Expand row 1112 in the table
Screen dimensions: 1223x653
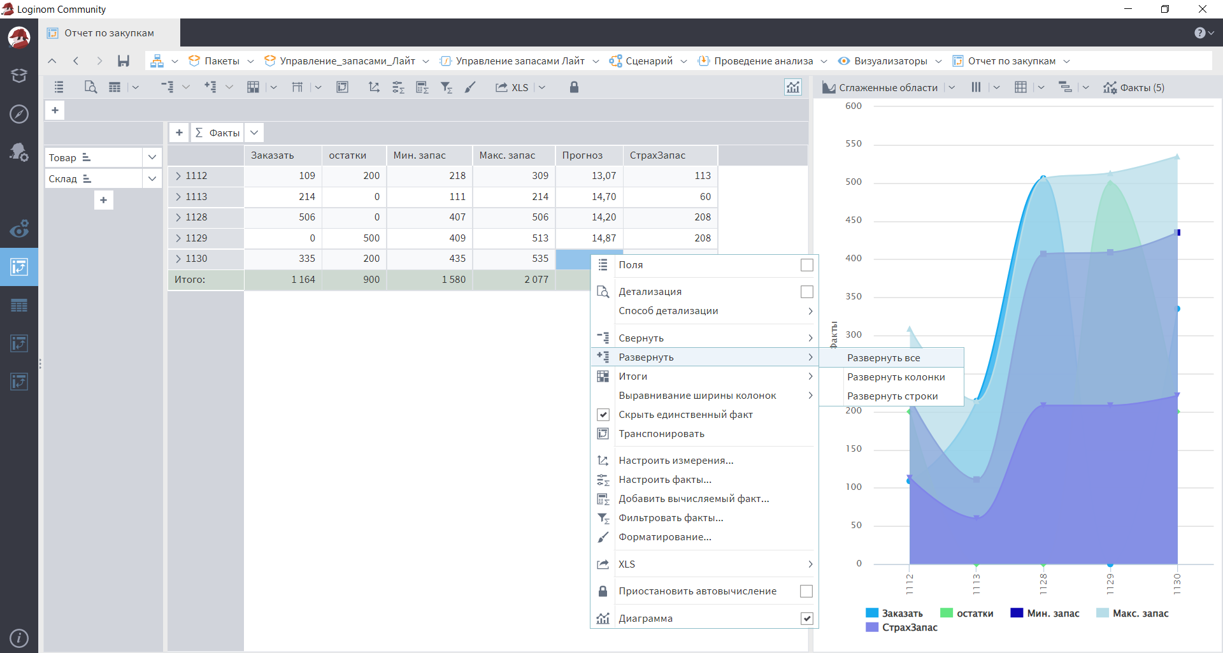click(x=178, y=176)
